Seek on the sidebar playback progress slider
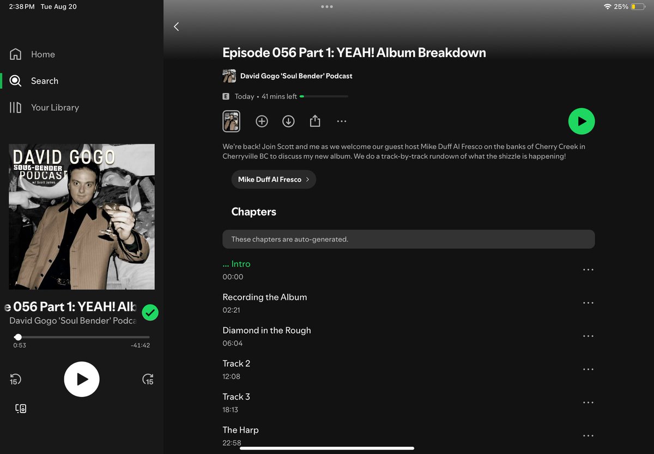 pos(82,337)
